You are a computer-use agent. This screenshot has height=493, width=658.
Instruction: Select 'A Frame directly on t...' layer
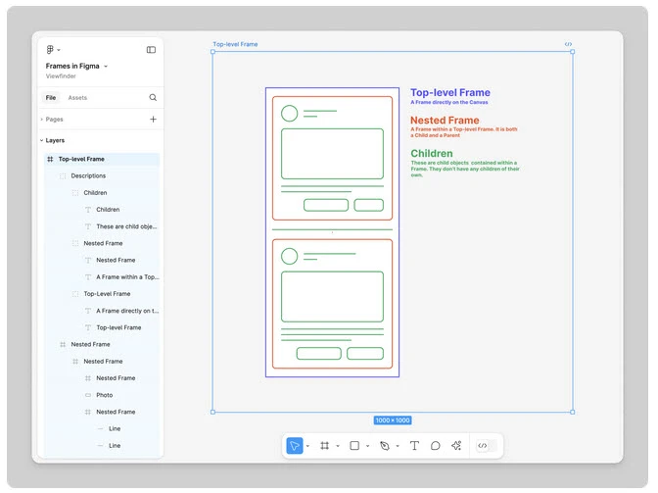tap(102, 311)
